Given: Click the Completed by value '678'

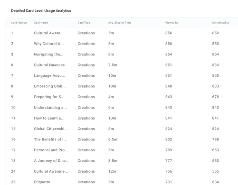Looking at the screenshot, I should point(216,97).
